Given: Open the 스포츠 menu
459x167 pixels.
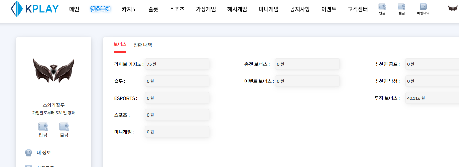Looking at the screenshot, I should point(177,9).
